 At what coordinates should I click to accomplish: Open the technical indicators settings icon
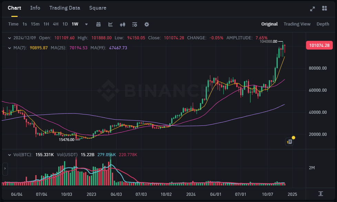click(x=134, y=24)
